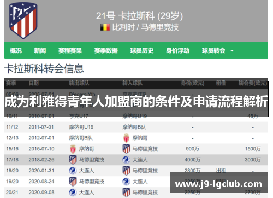The height and width of the screenshot is (198, 273).
Task: Click Atlético crest in the 2020-08-24 row
Action: pyautogui.click(x=73, y=182)
